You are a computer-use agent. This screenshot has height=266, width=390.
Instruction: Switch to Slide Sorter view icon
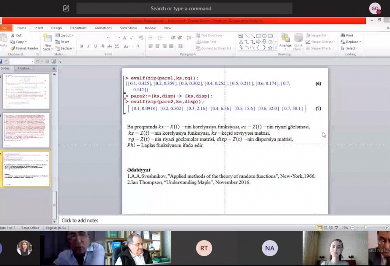[x=325, y=228]
